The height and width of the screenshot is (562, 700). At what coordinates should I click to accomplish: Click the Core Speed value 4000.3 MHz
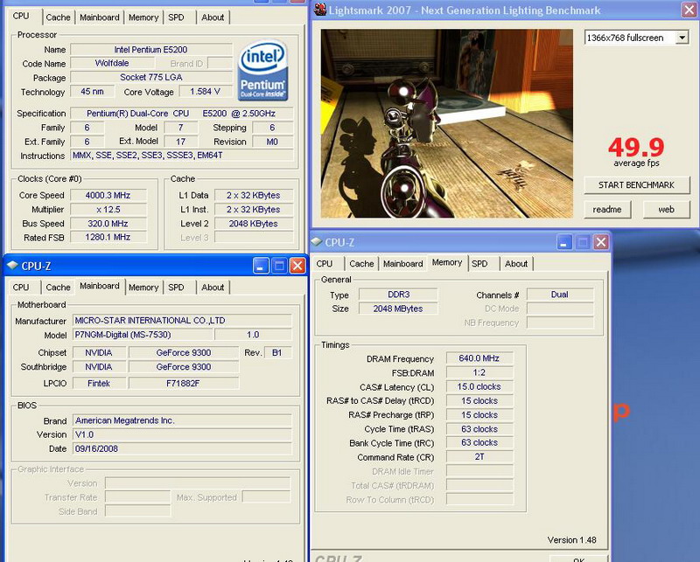[x=108, y=196]
